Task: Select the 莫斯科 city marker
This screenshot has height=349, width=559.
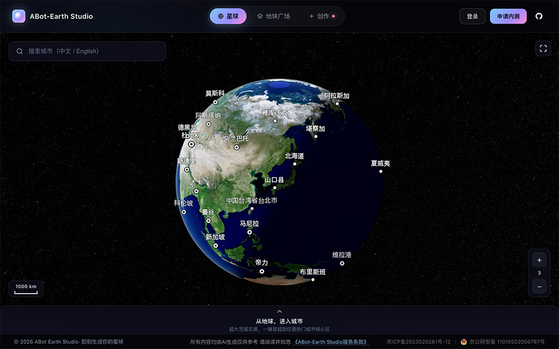Action: click(x=215, y=102)
